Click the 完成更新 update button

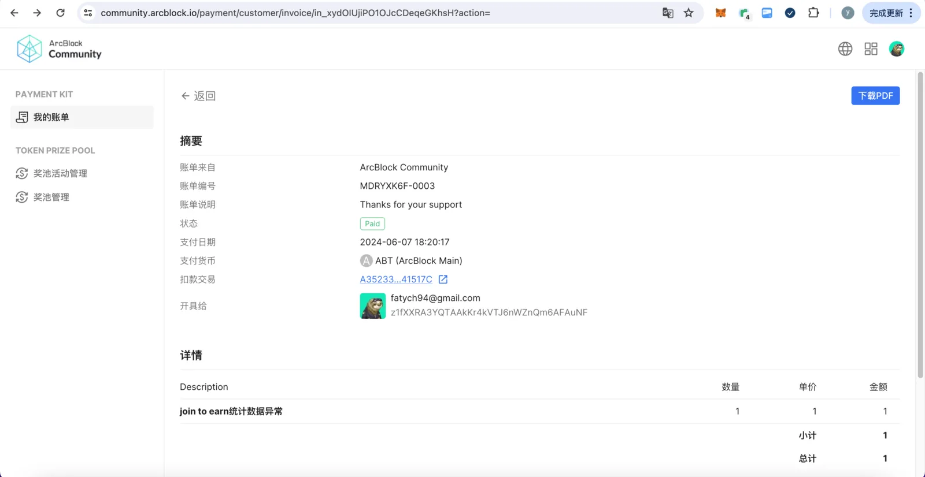(891, 13)
